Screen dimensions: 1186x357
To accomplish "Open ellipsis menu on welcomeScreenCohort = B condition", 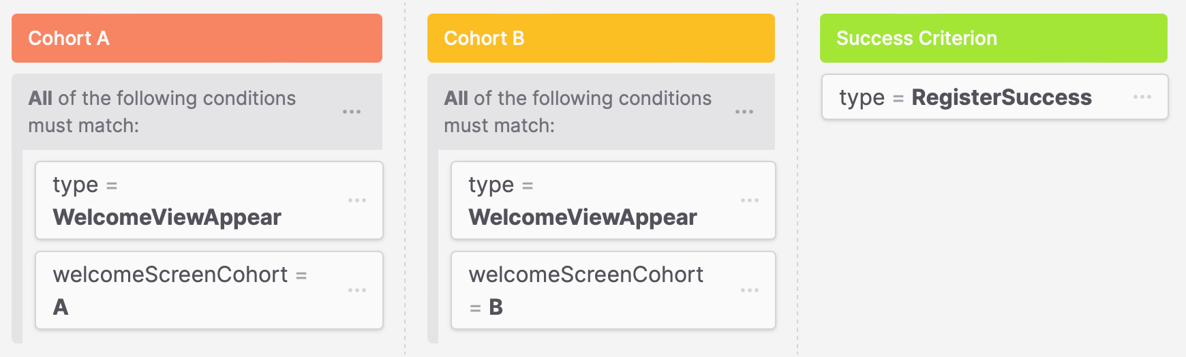I will point(750,290).
